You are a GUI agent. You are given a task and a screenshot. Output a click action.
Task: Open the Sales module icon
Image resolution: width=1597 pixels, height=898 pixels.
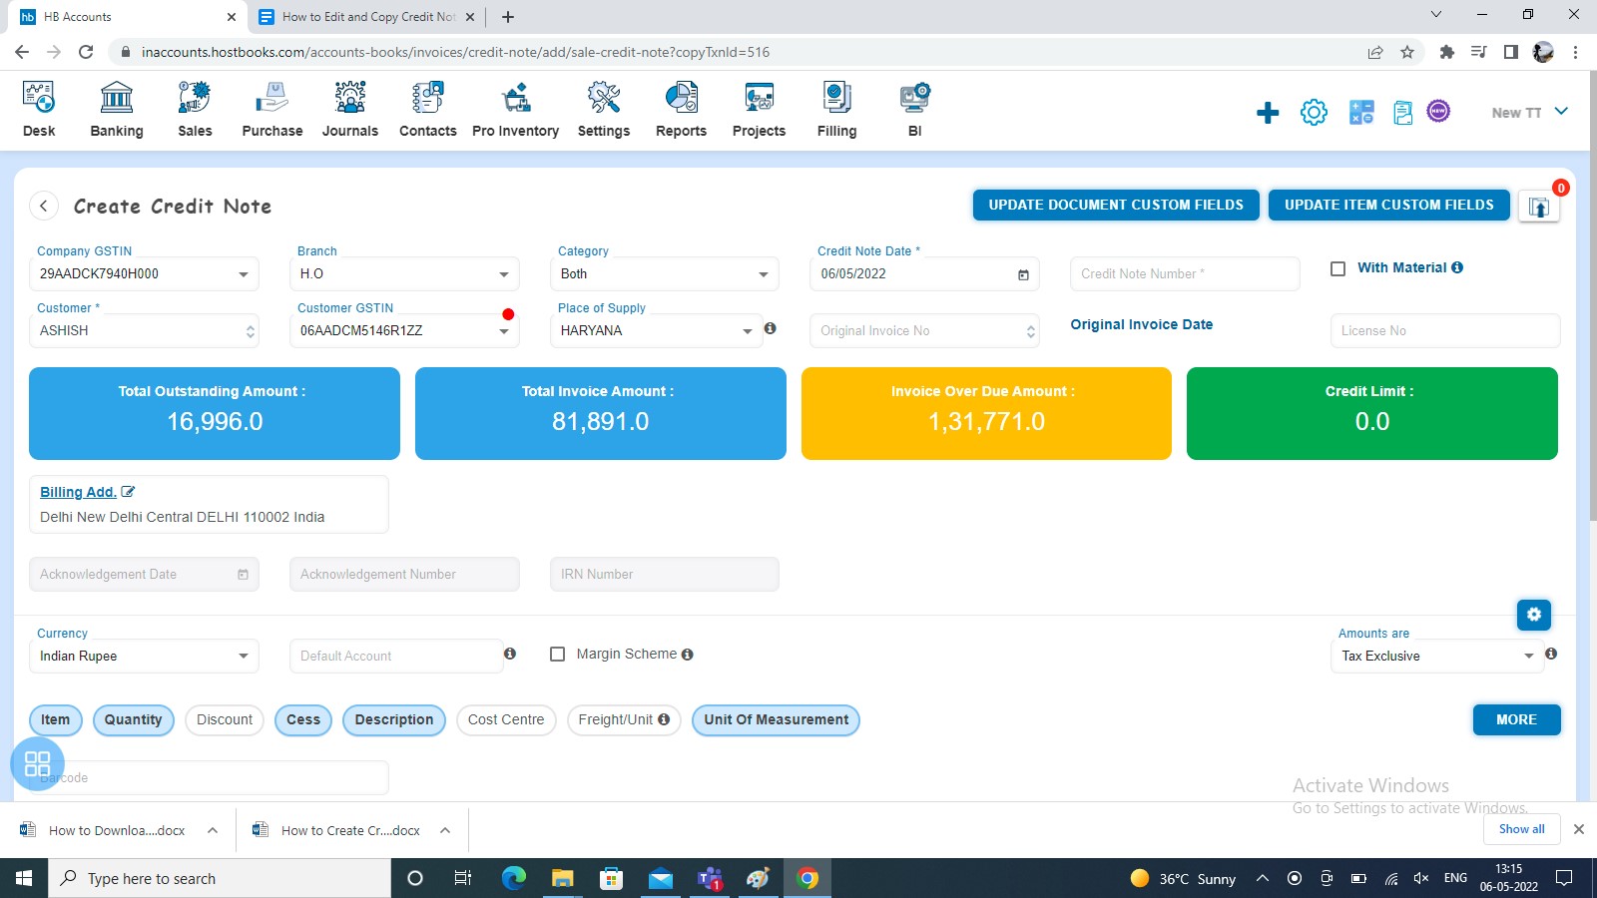pyautogui.click(x=195, y=98)
